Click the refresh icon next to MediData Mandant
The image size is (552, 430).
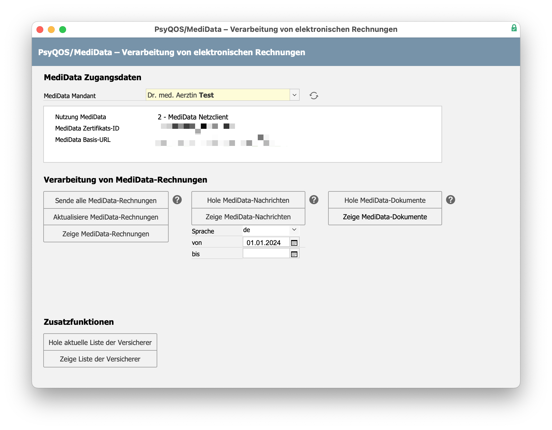(x=314, y=96)
